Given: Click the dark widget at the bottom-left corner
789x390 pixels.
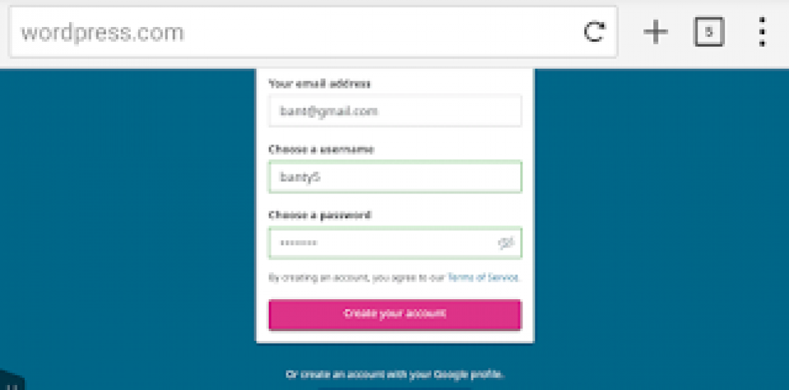Looking at the screenshot, I should click(x=11, y=381).
